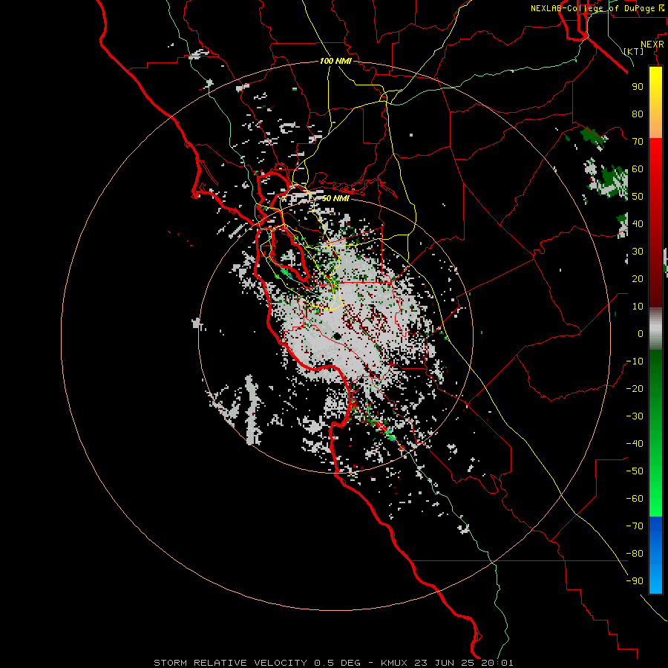Click the Storm Relative Velocity caption text
The image size is (668, 668).
[x=333, y=663]
